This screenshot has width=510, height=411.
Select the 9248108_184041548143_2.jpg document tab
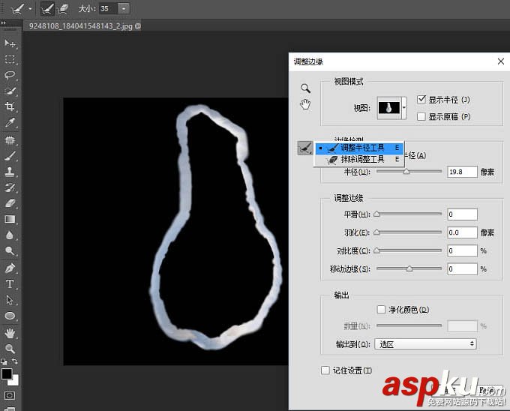(x=85, y=26)
